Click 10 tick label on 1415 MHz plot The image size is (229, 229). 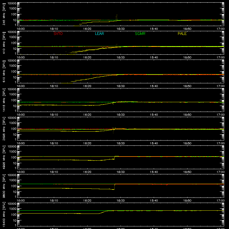coord(15,106)
